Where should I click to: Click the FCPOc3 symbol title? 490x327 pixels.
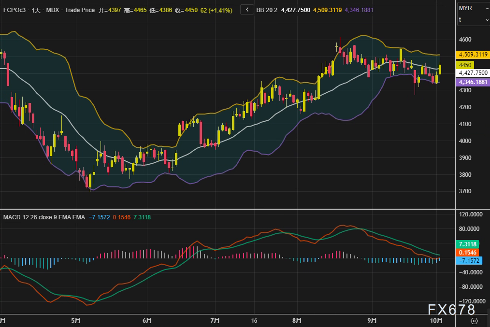(14, 10)
